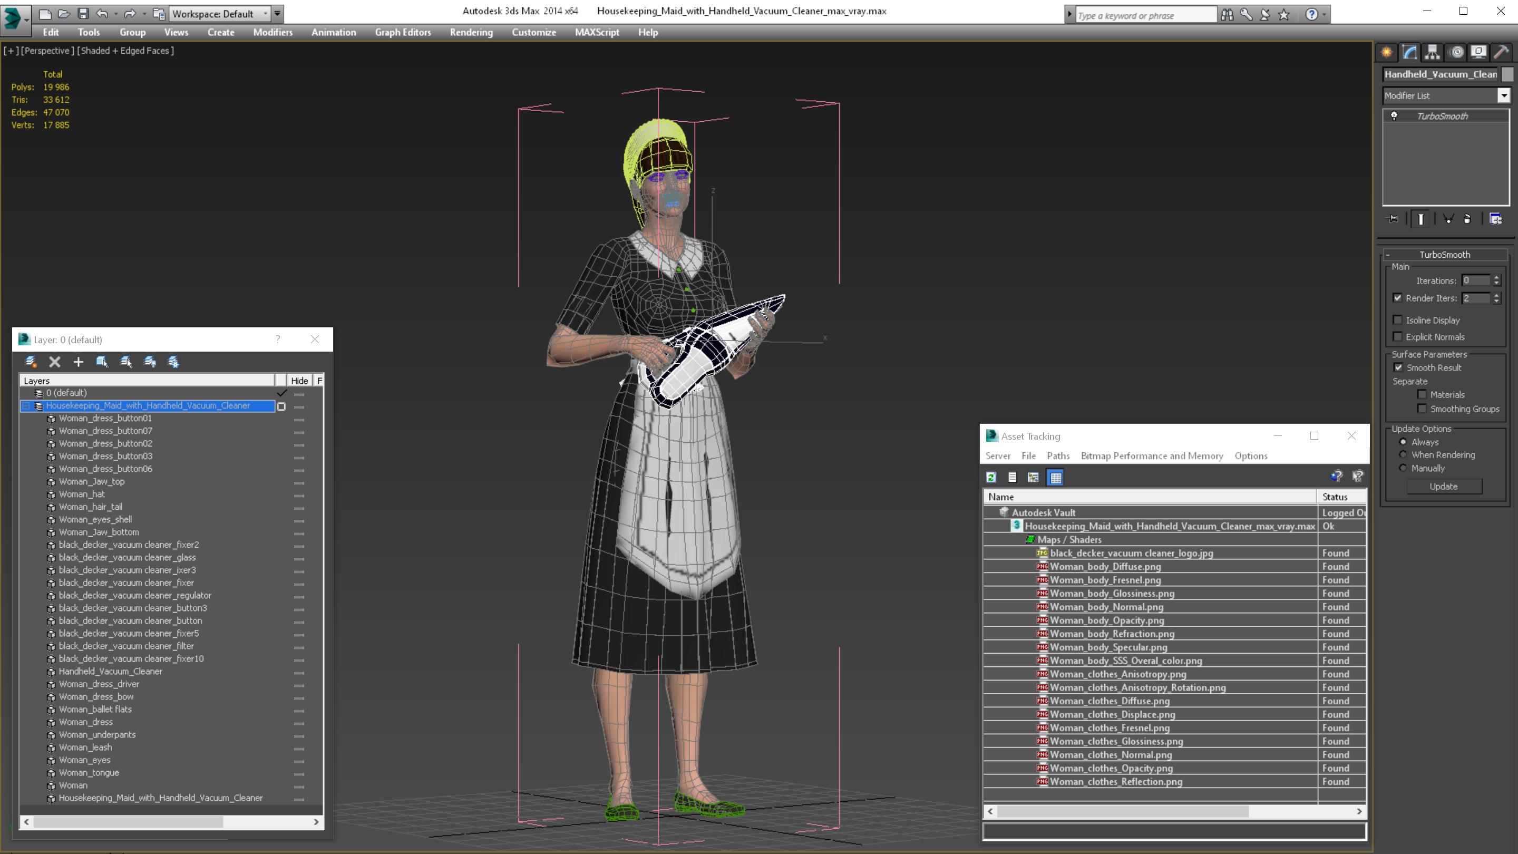Switch to the Hierarchy panel tab

pyautogui.click(x=1433, y=53)
